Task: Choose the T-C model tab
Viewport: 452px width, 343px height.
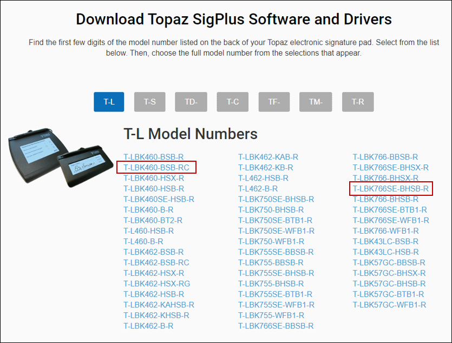Action: tap(233, 102)
